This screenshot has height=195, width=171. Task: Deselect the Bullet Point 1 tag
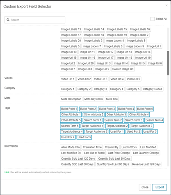point(69,109)
